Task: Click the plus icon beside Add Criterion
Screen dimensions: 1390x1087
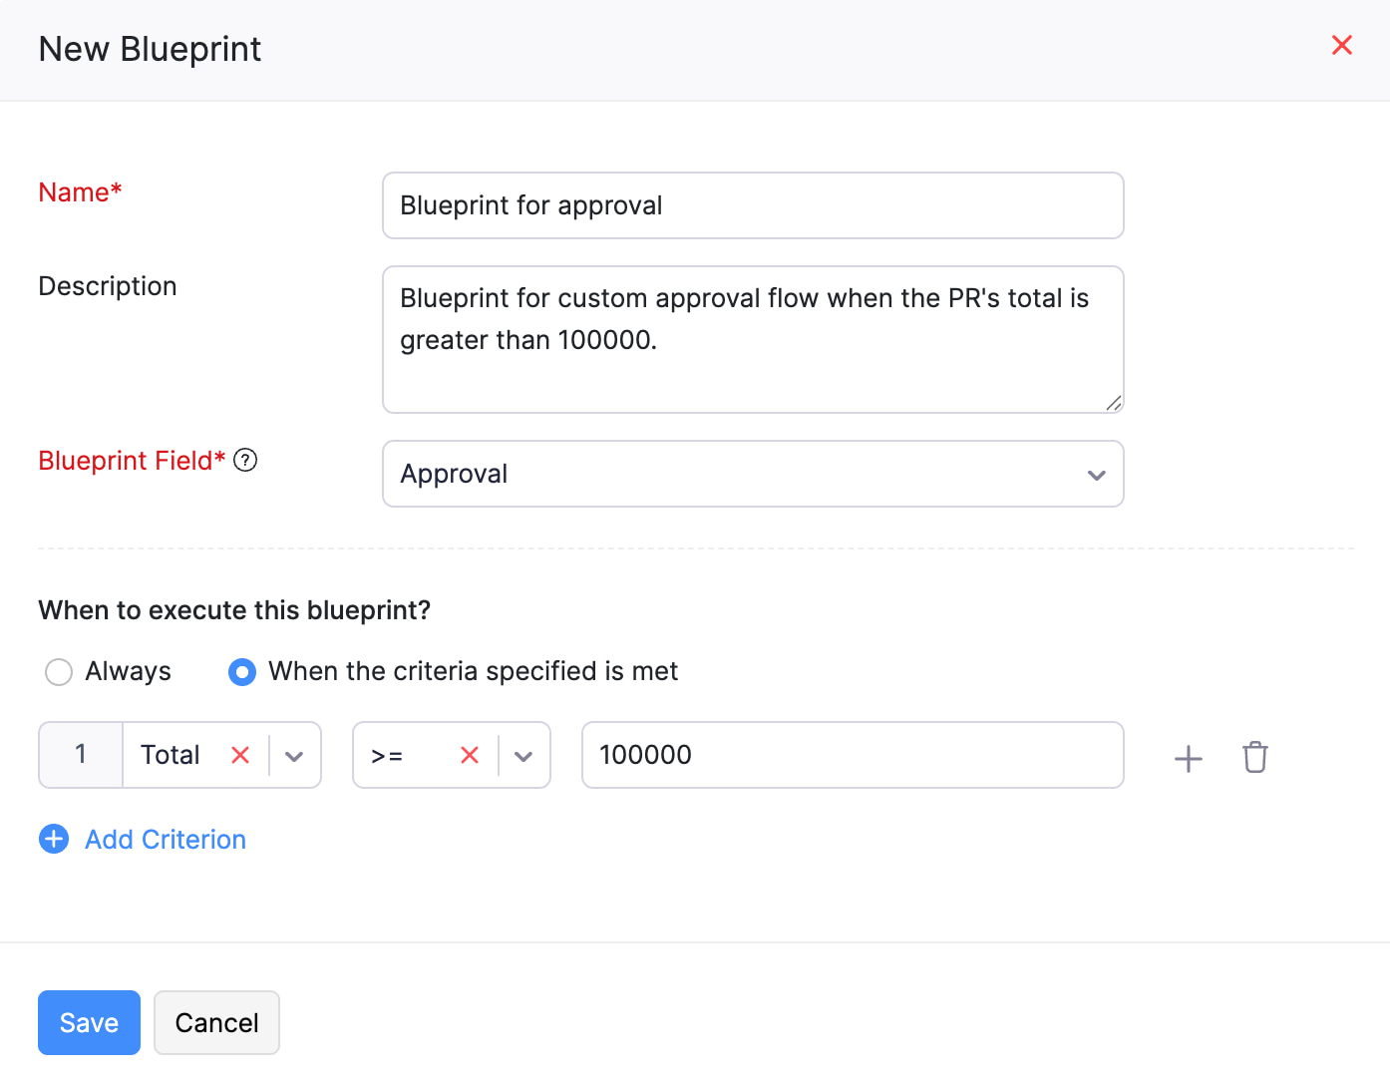Action: pos(53,839)
